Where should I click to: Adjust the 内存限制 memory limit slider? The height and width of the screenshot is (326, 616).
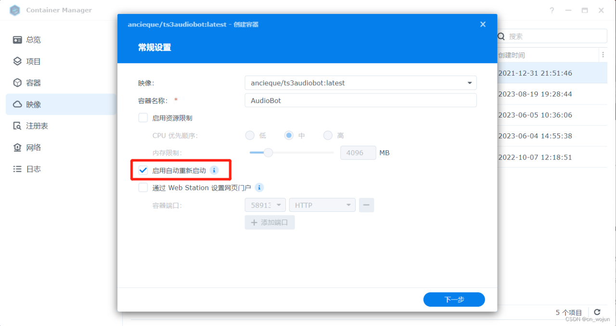point(268,153)
